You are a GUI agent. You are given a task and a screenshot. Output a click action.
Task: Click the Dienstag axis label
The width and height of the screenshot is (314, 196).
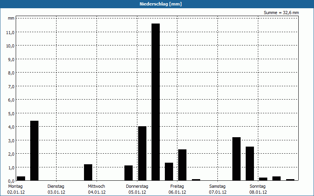(x=56, y=187)
